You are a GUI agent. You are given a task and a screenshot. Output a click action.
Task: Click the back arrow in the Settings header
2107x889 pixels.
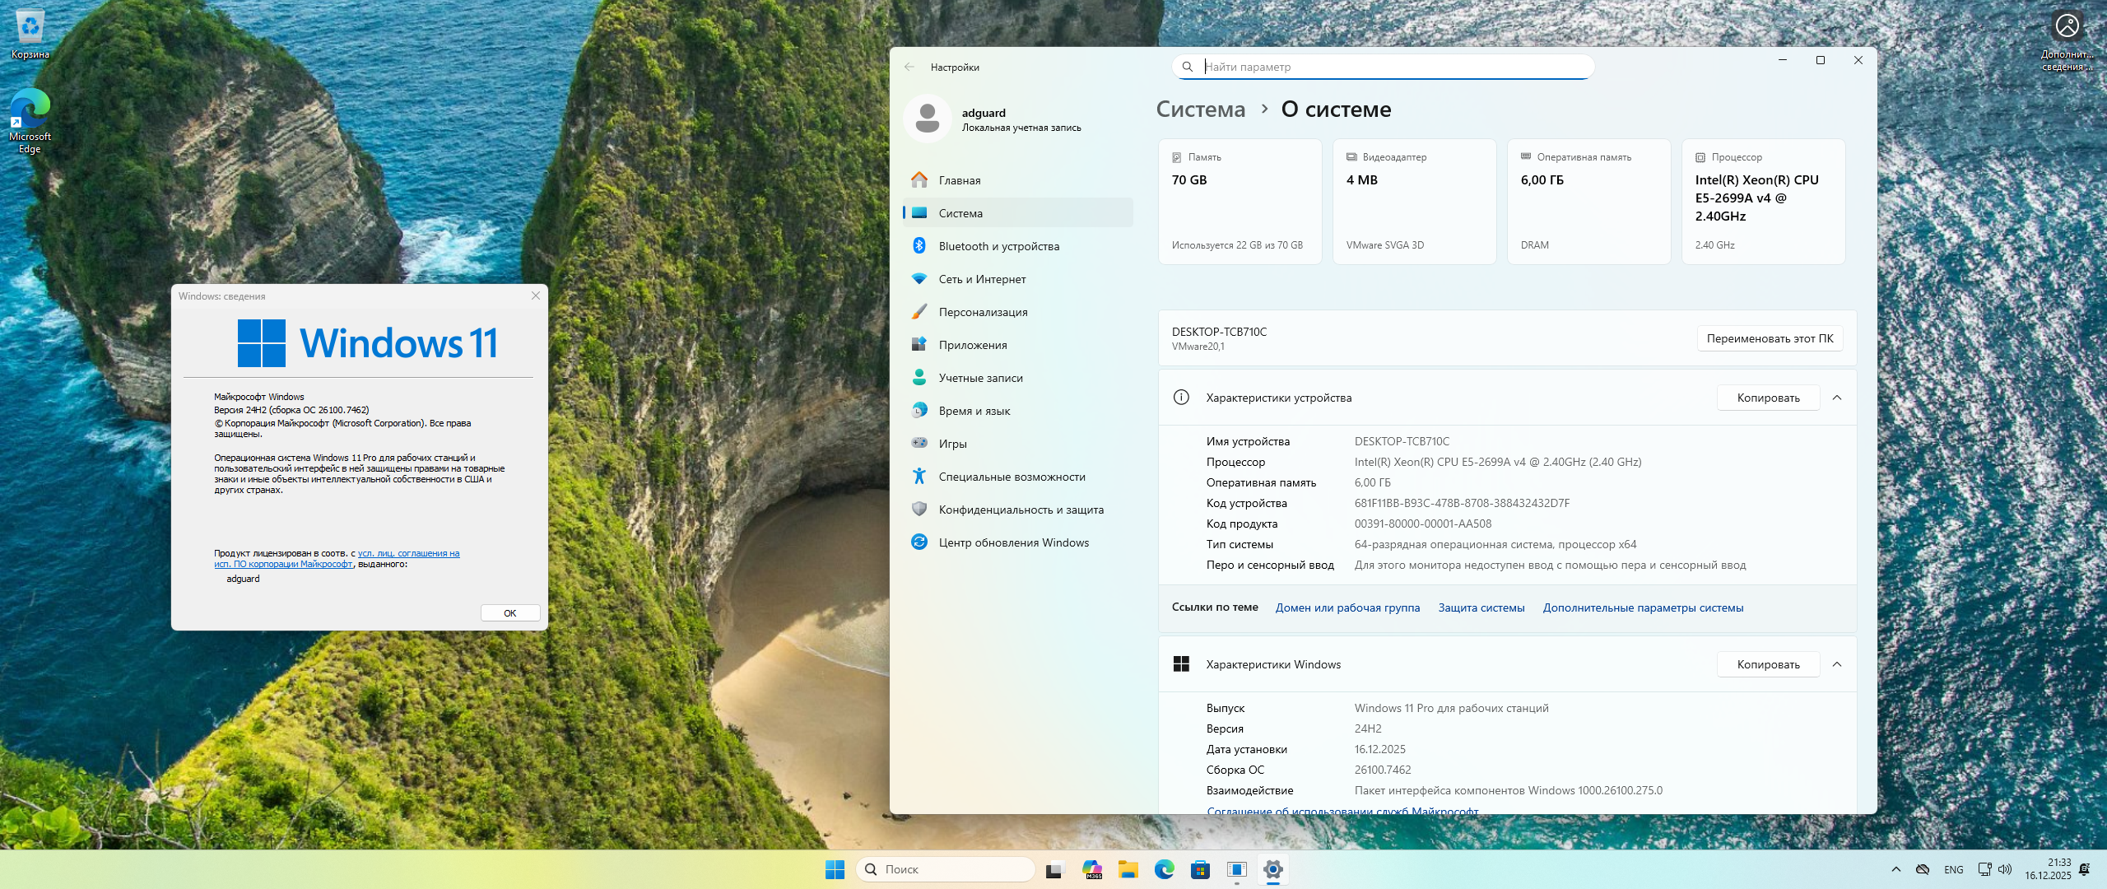pos(909,67)
